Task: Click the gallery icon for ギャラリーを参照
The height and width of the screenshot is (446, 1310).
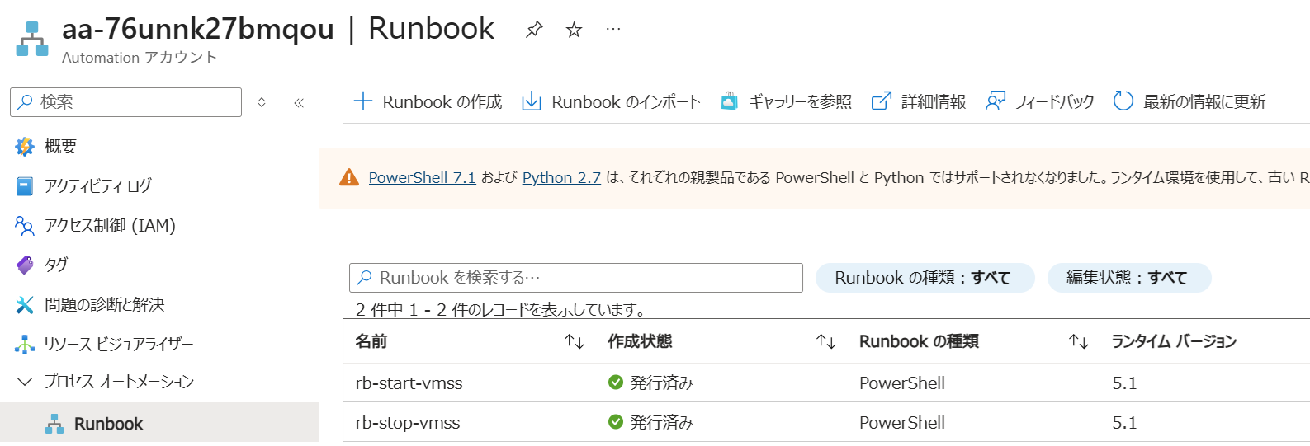Action: coord(729,101)
